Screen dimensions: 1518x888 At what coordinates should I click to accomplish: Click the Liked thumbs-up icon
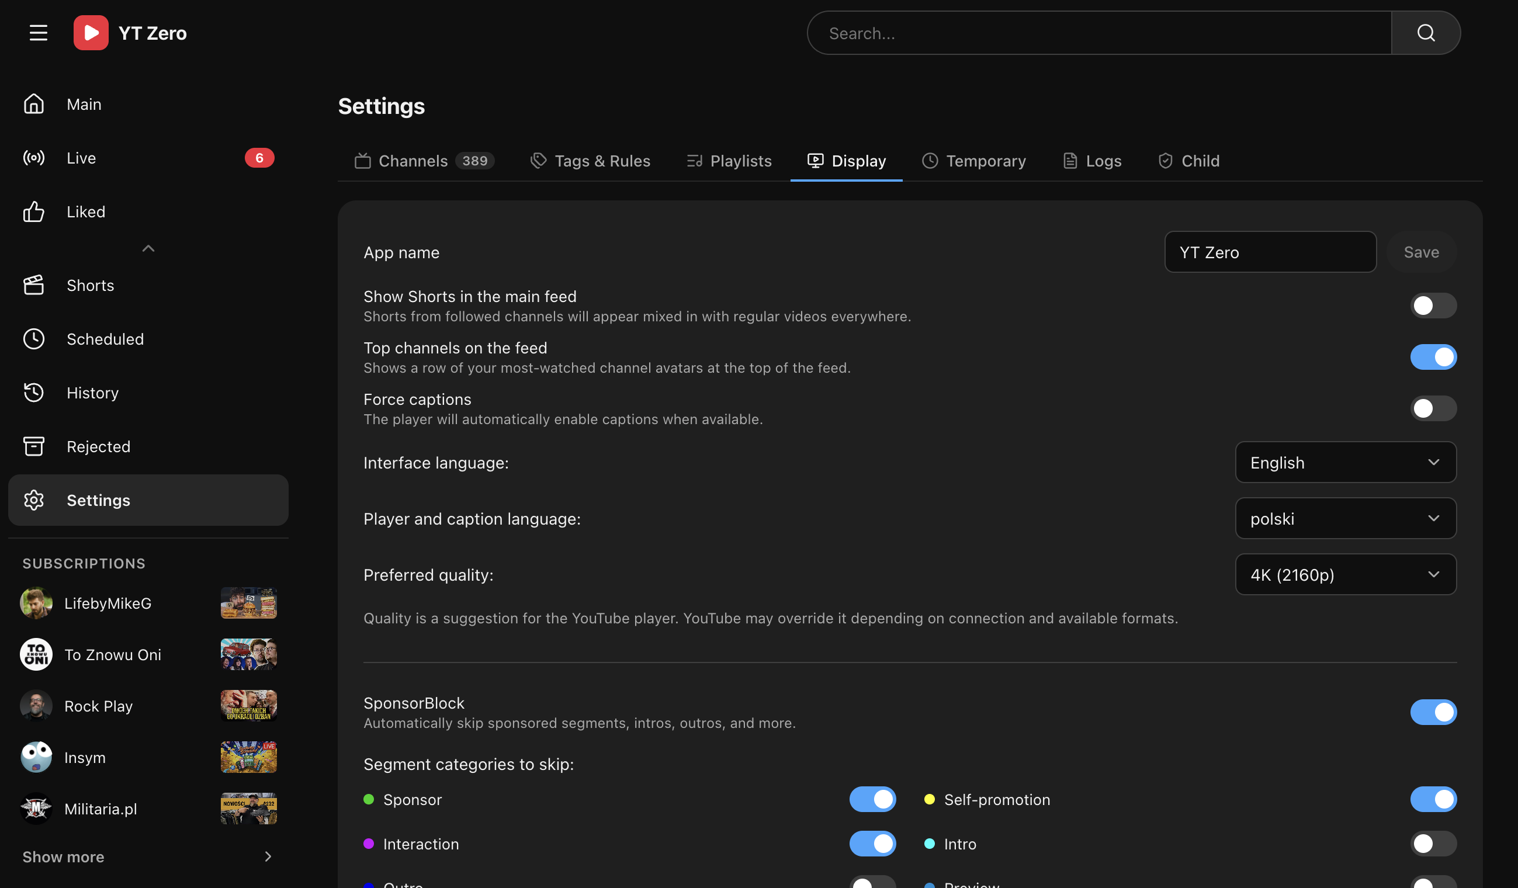coord(34,211)
